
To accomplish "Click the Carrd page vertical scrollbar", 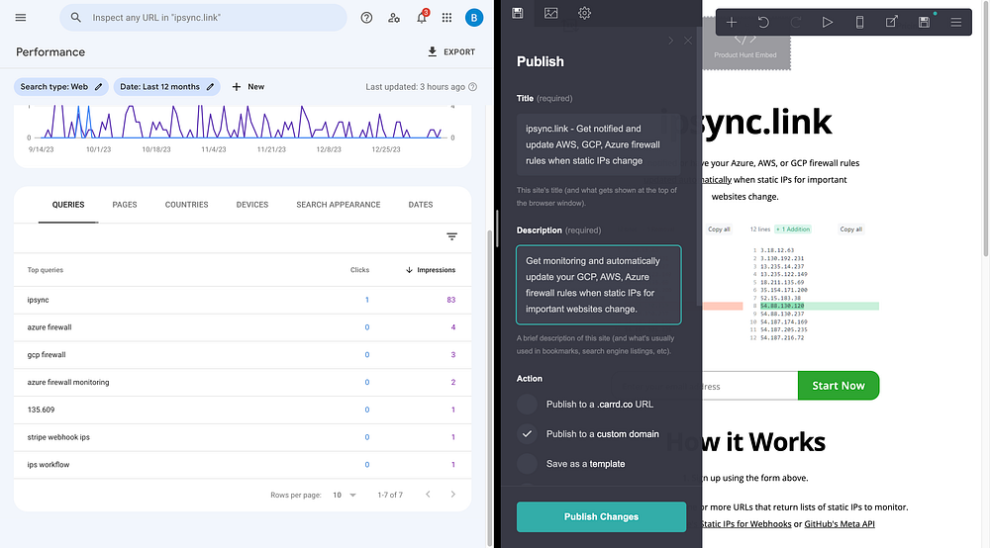I will [x=986, y=130].
